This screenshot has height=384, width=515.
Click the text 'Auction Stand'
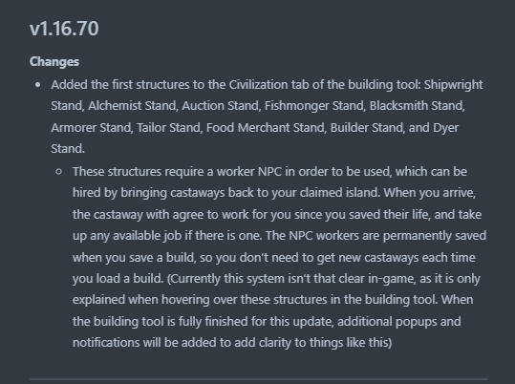(x=221, y=106)
